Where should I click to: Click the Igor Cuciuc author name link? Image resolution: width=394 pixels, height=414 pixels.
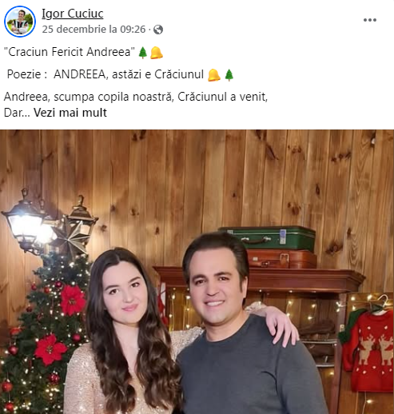[73, 14]
